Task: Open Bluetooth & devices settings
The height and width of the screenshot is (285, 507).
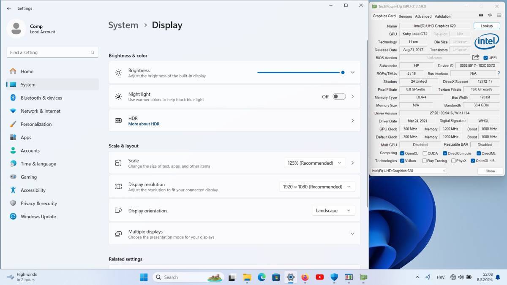Action: click(x=53, y=98)
